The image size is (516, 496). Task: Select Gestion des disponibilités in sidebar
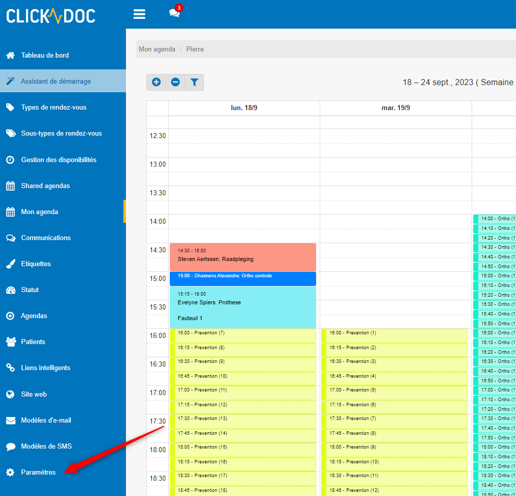tap(59, 160)
